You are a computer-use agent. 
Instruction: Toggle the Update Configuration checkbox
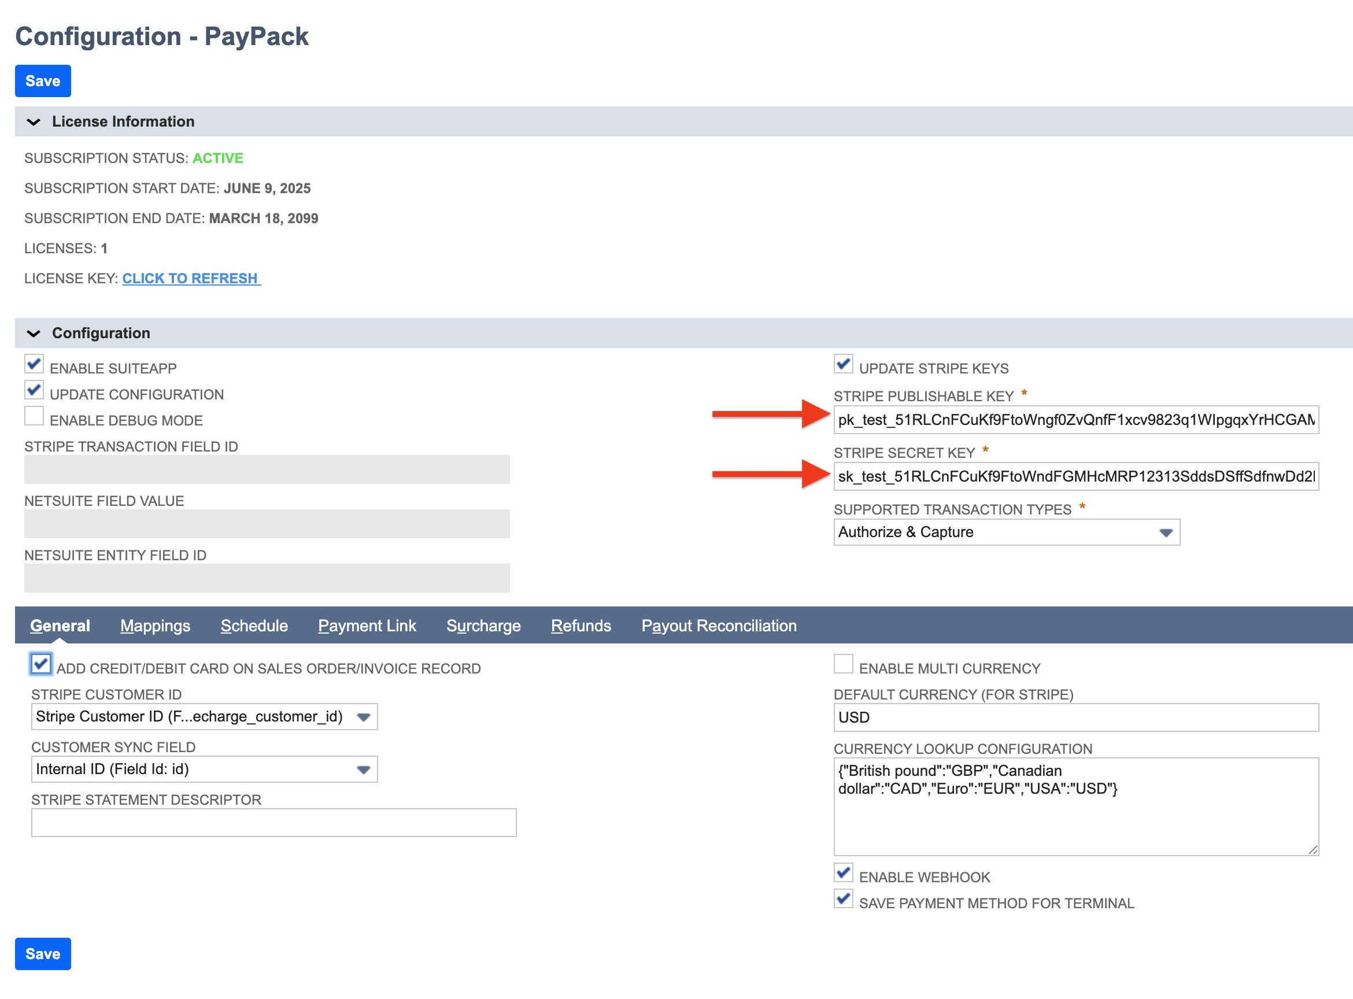34,390
